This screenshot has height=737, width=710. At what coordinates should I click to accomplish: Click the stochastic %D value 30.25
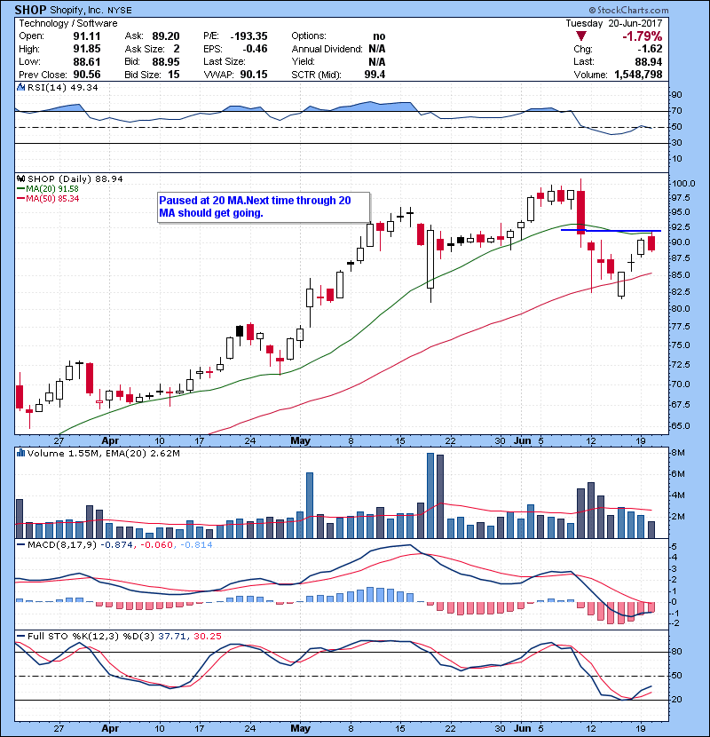pyautogui.click(x=208, y=637)
